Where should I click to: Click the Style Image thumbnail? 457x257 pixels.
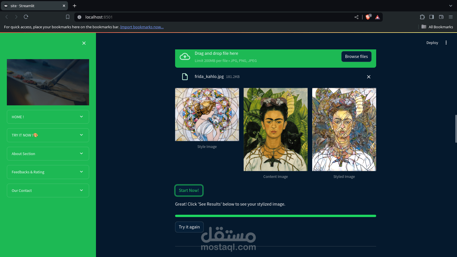pos(207,115)
